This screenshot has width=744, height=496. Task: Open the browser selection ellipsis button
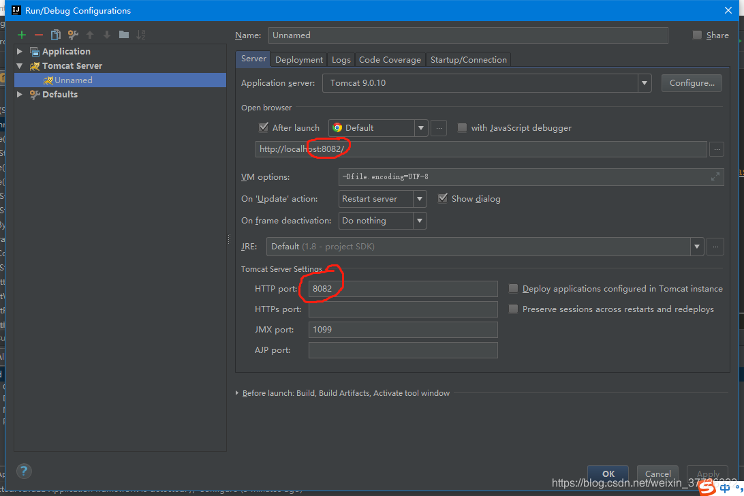pyautogui.click(x=439, y=128)
